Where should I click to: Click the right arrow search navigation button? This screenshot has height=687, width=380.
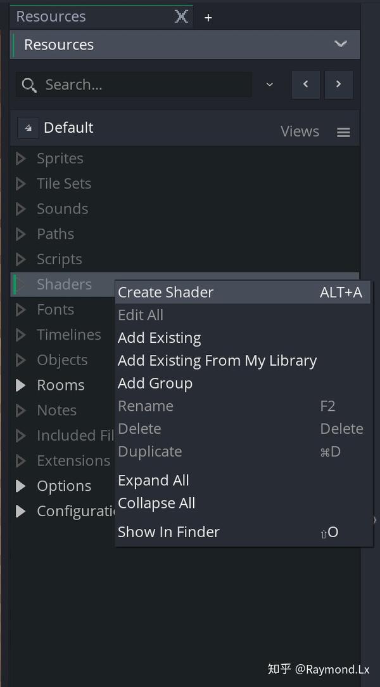339,84
